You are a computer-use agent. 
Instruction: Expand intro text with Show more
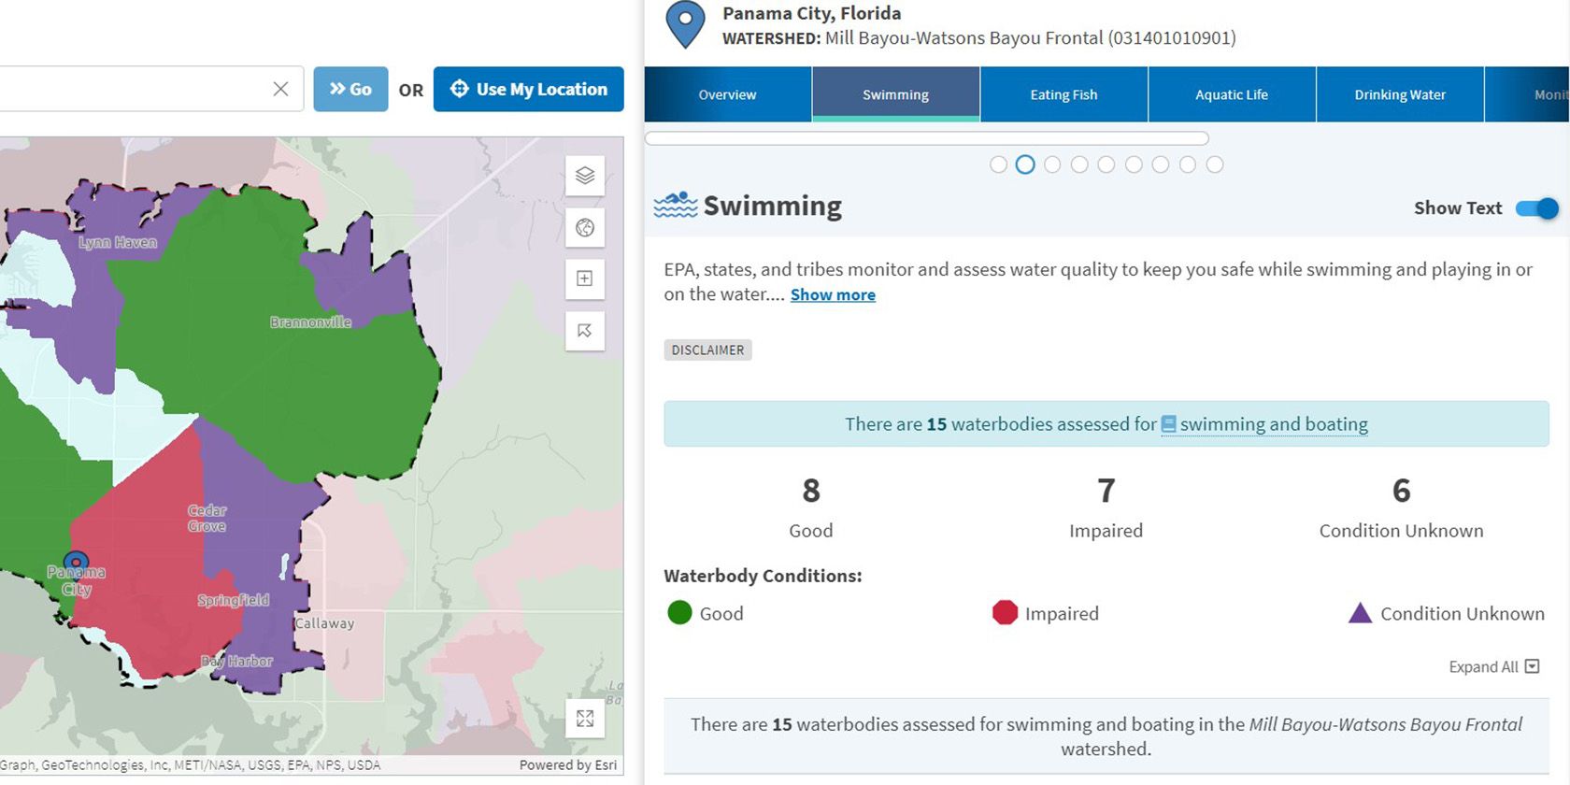tap(833, 294)
